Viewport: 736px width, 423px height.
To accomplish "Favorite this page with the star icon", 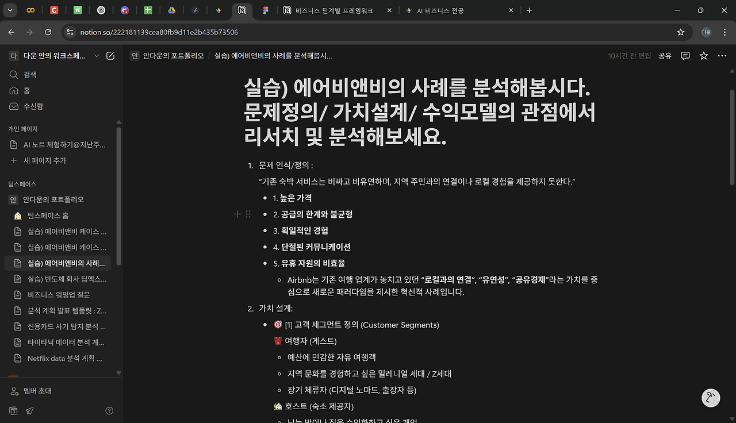I will (x=703, y=56).
